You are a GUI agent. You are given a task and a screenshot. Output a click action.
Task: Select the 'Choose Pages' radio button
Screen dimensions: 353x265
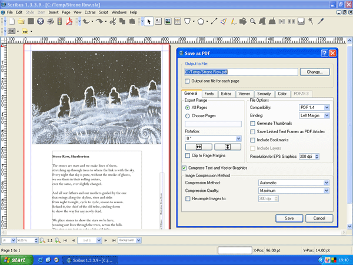(188, 116)
